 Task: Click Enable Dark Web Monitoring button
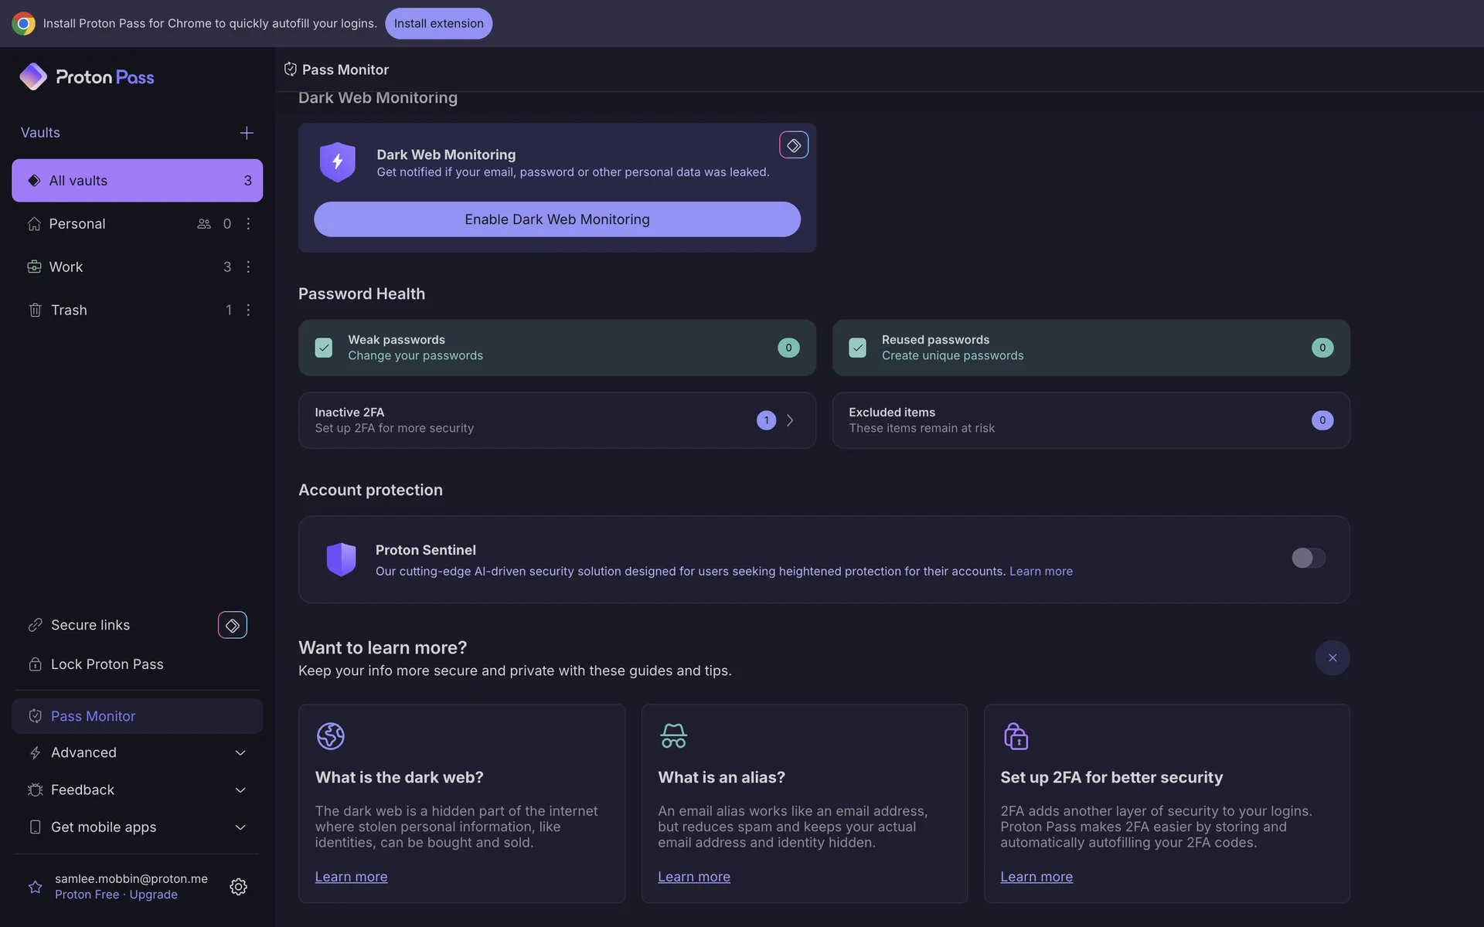point(556,219)
